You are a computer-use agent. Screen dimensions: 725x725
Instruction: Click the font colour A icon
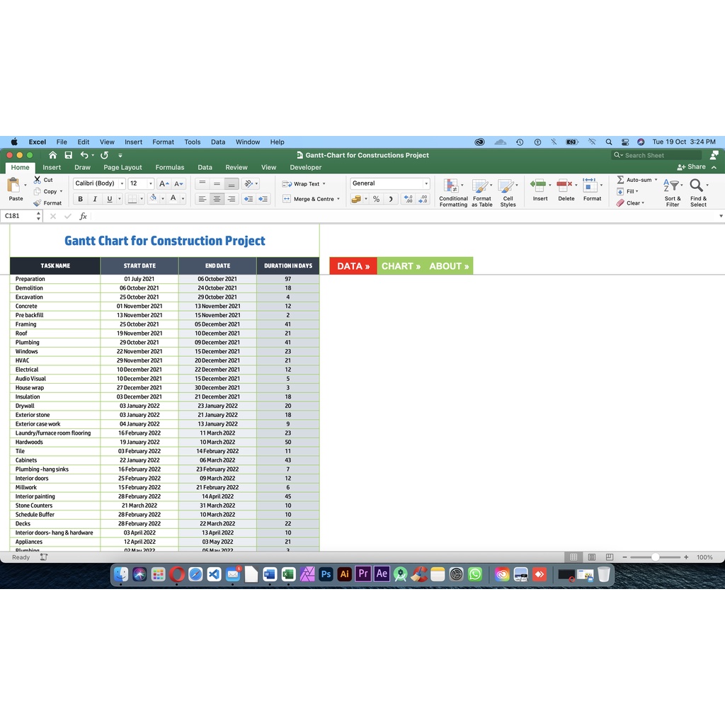(x=173, y=198)
